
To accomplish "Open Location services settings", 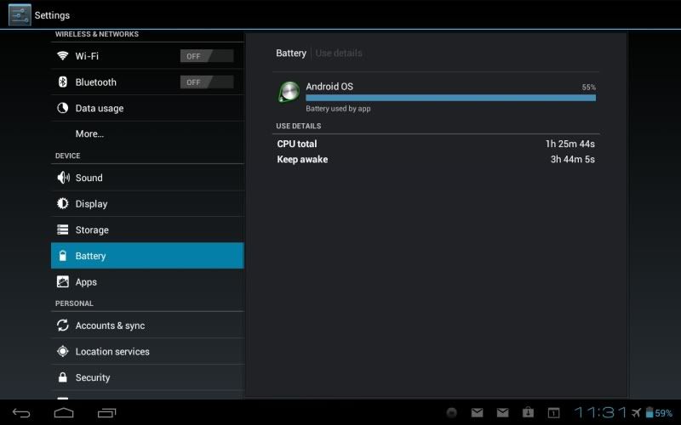I will click(147, 351).
